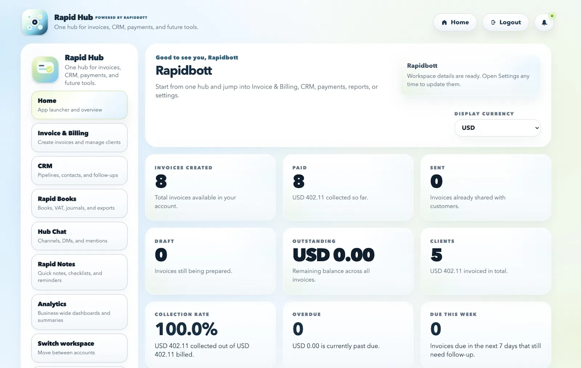Click the Overdue stat card

(x=348, y=335)
